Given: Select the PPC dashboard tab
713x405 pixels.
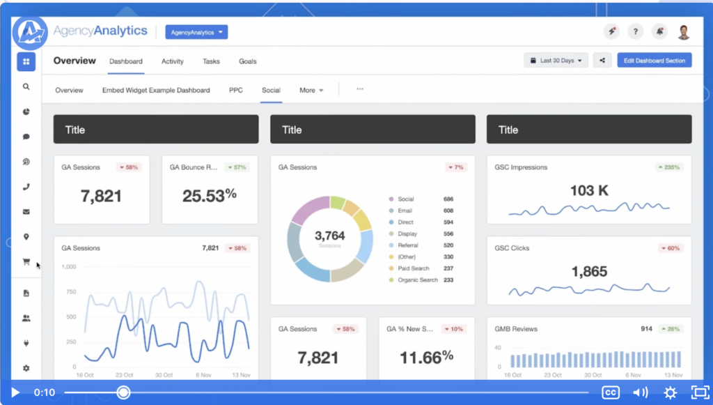Looking at the screenshot, I should (236, 90).
